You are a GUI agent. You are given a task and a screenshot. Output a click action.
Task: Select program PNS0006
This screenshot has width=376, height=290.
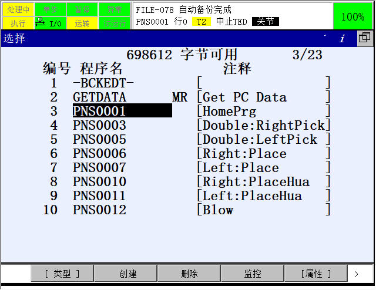tap(99, 154)
